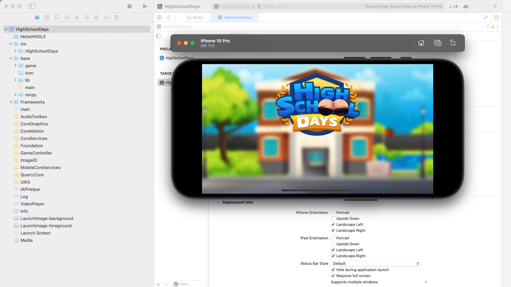Rotate the Simulator device
The height and width of the screenshot is (287, 511).
(453, 43)
